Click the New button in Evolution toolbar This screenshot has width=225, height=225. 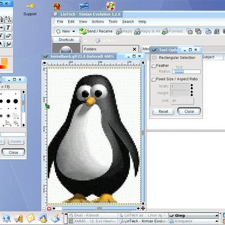(63, 31)
